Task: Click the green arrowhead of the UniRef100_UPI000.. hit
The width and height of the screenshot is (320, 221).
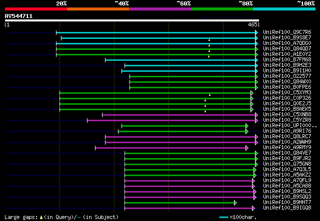Action: point(247,126)
